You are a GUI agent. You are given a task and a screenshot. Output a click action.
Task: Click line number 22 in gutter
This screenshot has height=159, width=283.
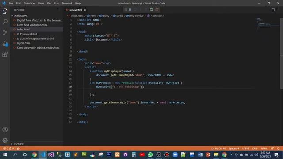click(x=70, y=102)
